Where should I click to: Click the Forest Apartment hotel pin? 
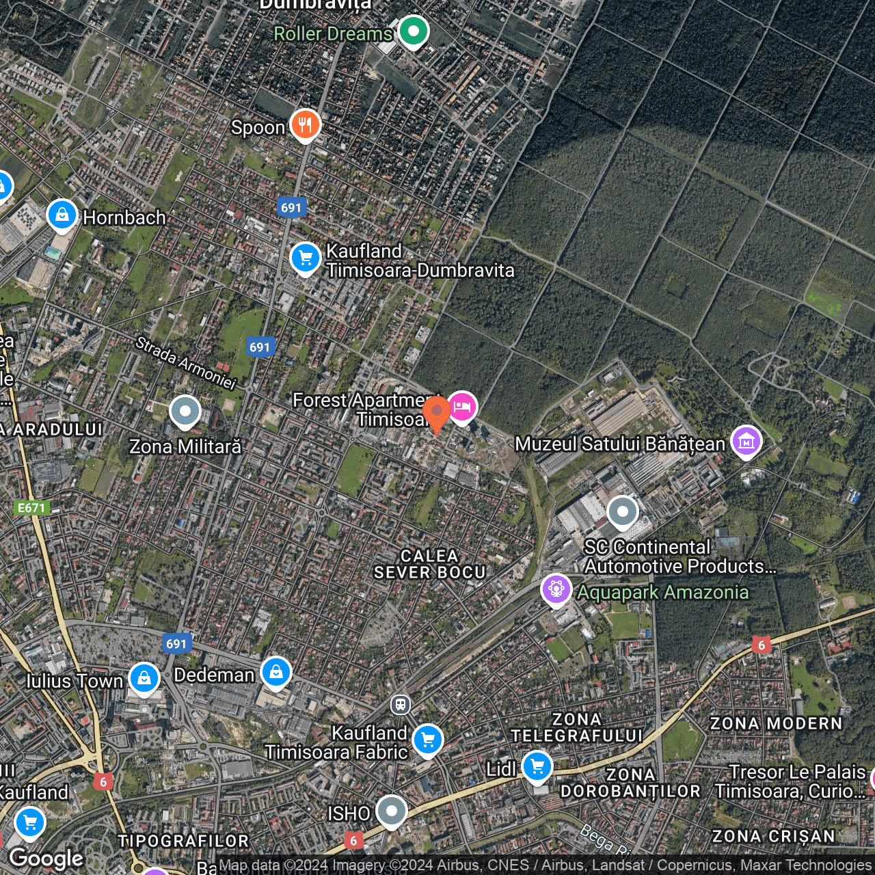point(462,407)
